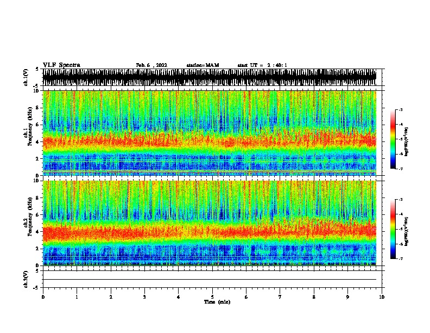The height and width of the screenshot is (333, 430).
Task: Click the time axis tick label "8"
Action: pos(314,297)
